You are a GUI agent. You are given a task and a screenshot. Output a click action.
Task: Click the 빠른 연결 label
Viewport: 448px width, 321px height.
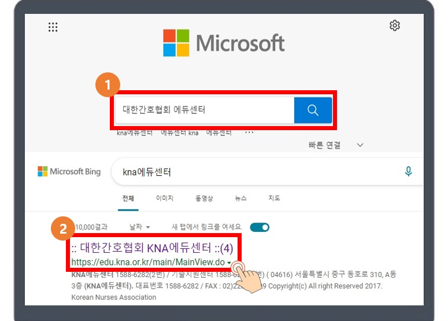(x=324, y=145)
